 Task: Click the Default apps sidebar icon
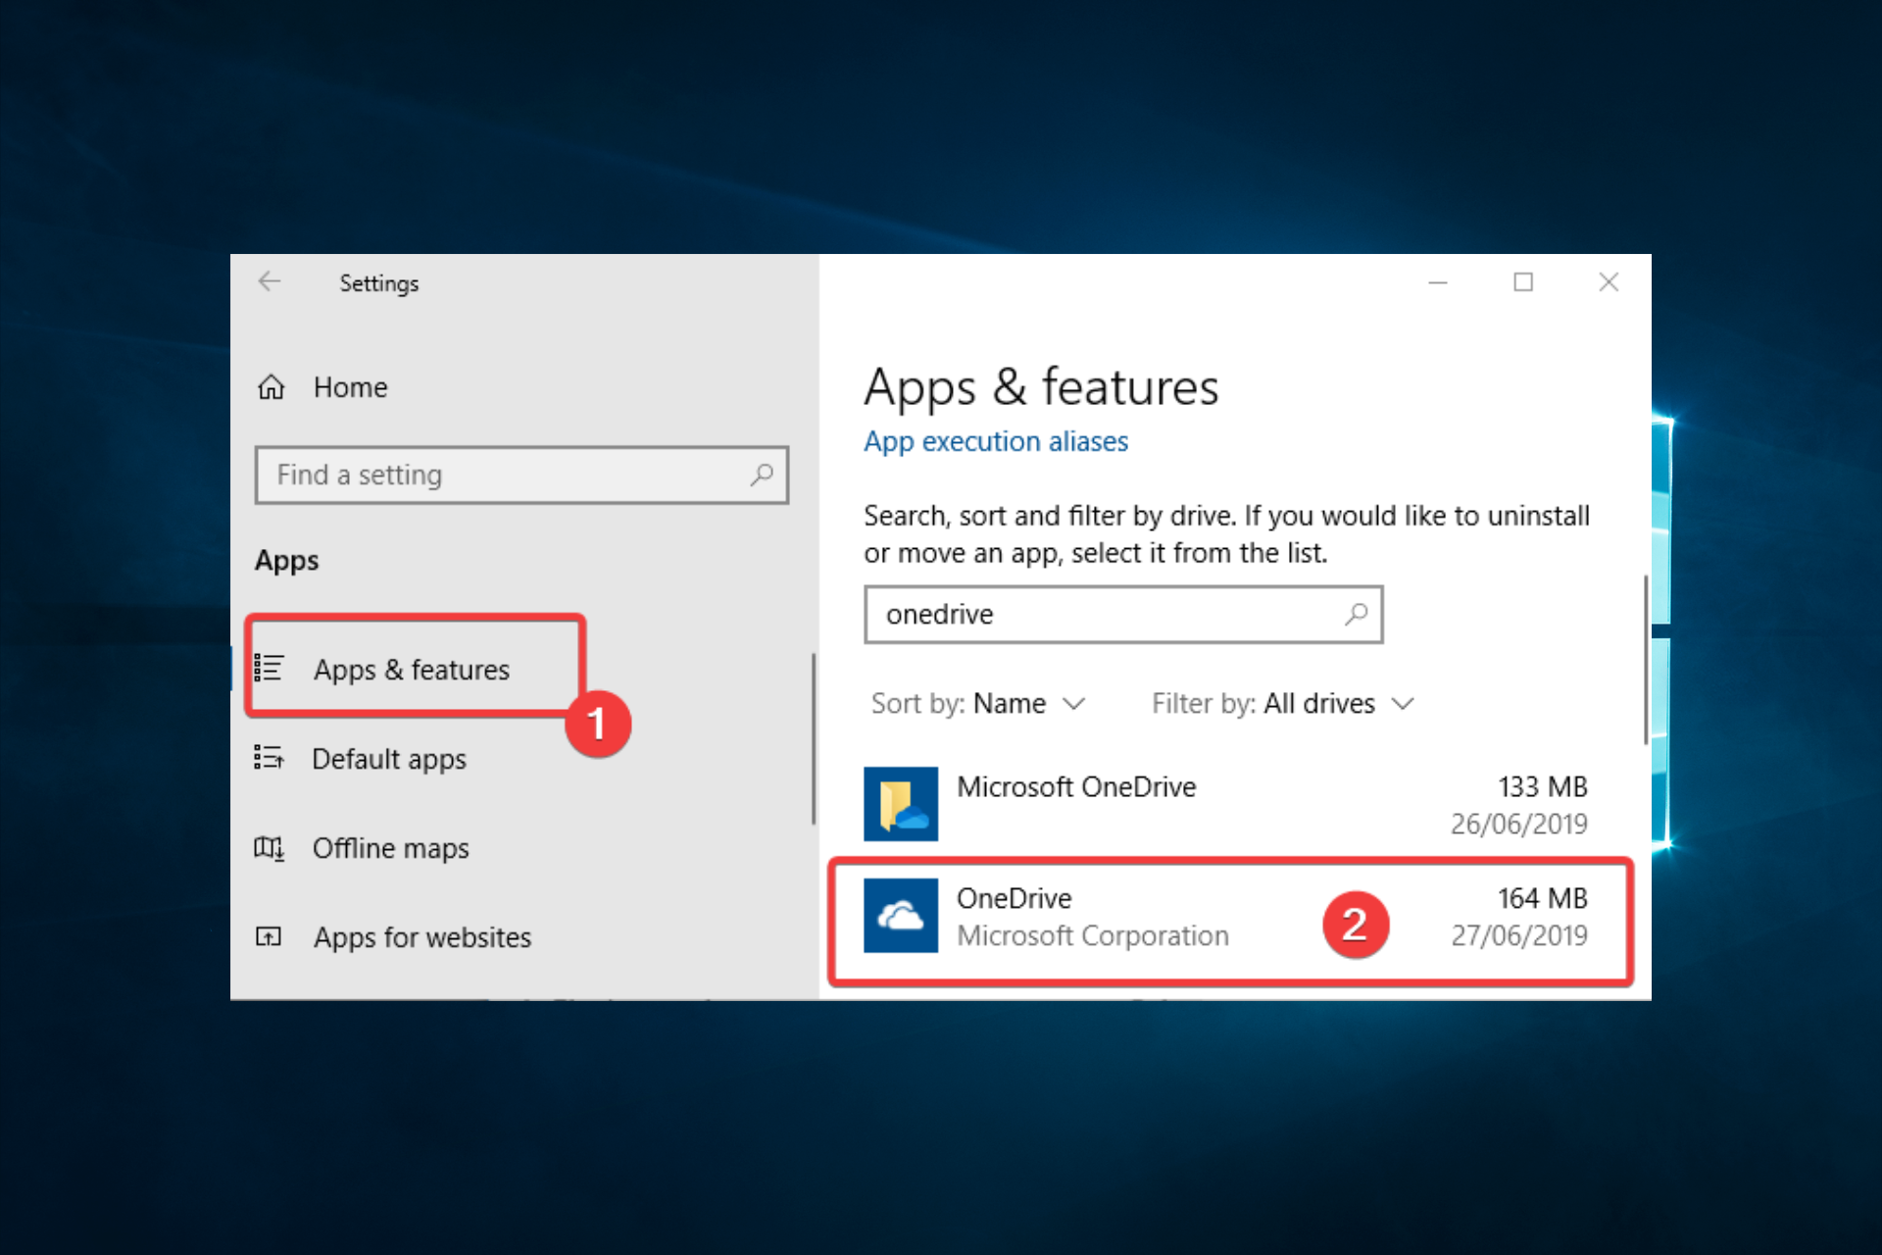(269, 758)
